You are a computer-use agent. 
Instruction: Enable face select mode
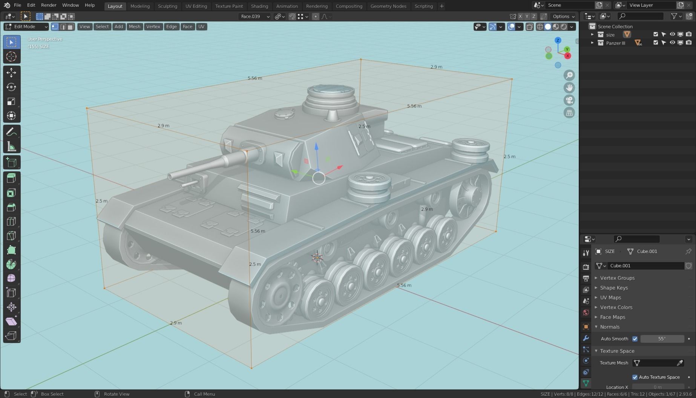[71, 27]
